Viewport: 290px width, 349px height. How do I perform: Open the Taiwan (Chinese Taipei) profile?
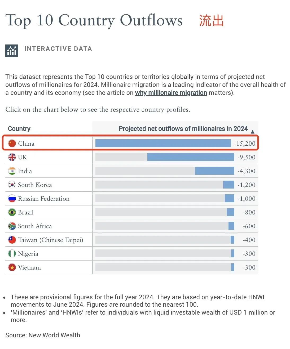50,240
